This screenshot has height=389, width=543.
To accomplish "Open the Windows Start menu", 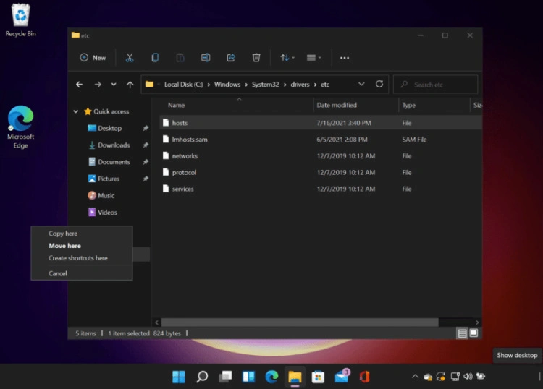I will (179, 377).
